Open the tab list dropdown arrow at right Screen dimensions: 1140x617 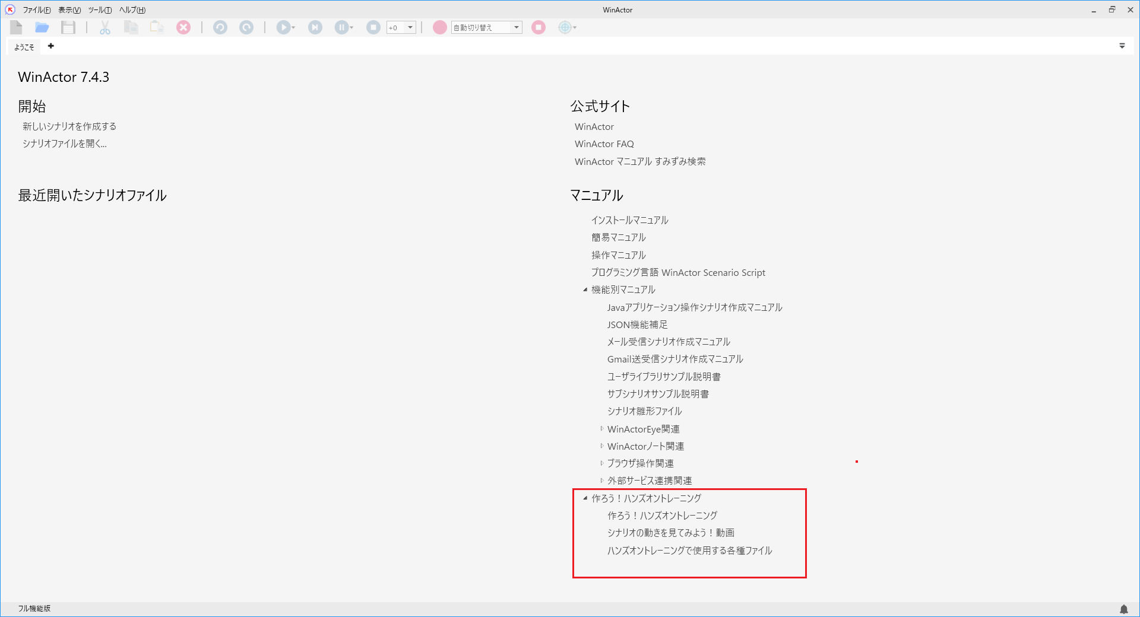[1122, 46]
